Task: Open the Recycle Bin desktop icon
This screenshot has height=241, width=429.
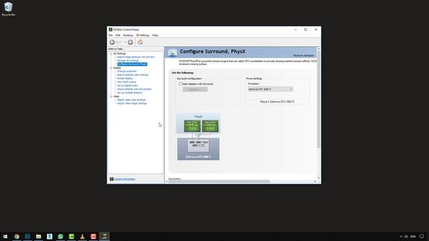Action: pos(8,9)
